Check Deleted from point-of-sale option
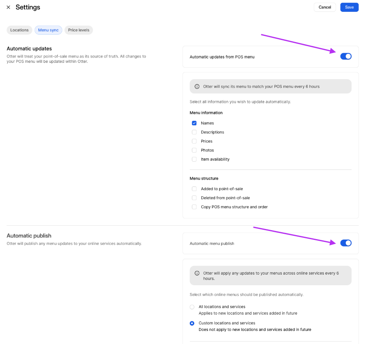 click(194, 198)
